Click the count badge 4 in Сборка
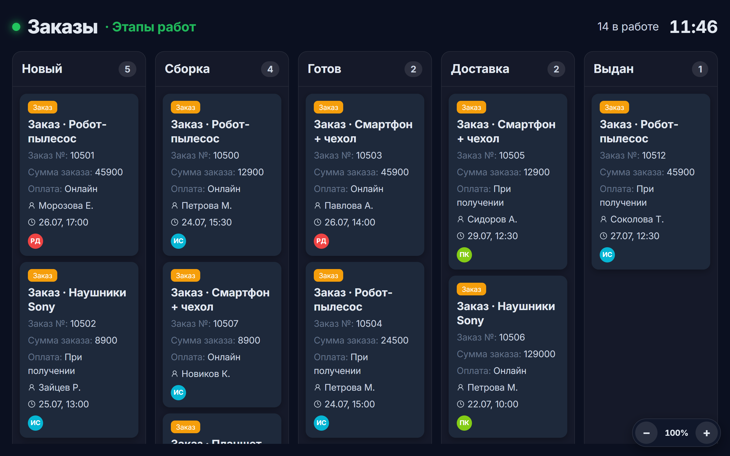The width and height of the screenshot is (730, 456). (270, 69)
